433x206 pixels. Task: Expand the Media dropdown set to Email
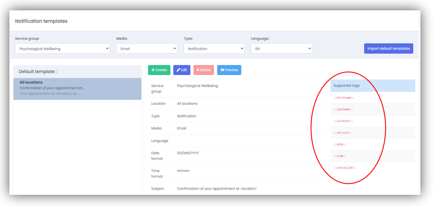(147, 49)
